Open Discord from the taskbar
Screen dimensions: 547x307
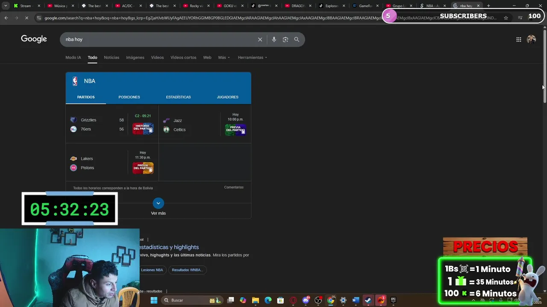(306, 300)
